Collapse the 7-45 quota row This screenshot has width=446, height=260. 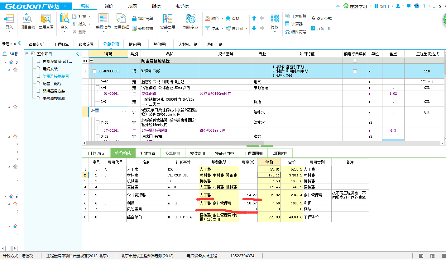(x=97, y=122)
